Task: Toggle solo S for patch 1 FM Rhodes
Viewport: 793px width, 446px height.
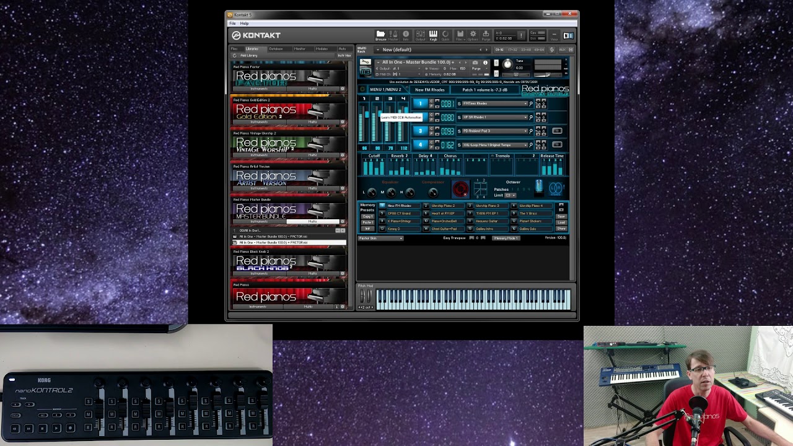Action: pyautogui.click(x=459, y=103)
